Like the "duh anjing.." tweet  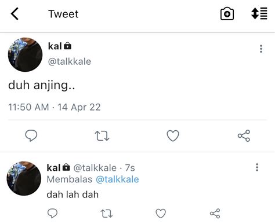coord(173,135)
